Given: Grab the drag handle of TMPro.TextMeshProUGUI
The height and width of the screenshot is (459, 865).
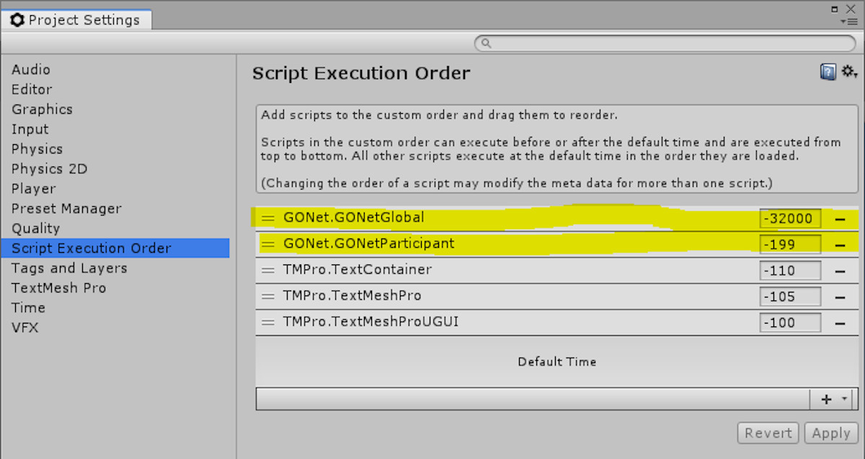Looking at the screenshot, I should pyautogui.click(x=268, y=322).
